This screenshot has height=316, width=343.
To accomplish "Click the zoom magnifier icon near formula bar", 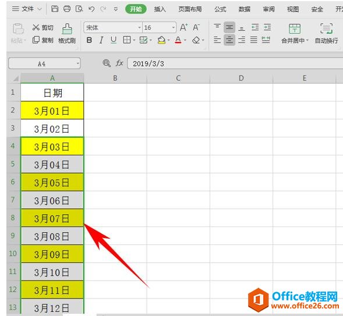I will (x=107, y=63).
